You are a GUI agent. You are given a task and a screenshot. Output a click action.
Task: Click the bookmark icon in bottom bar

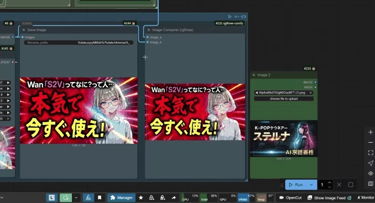100,197
